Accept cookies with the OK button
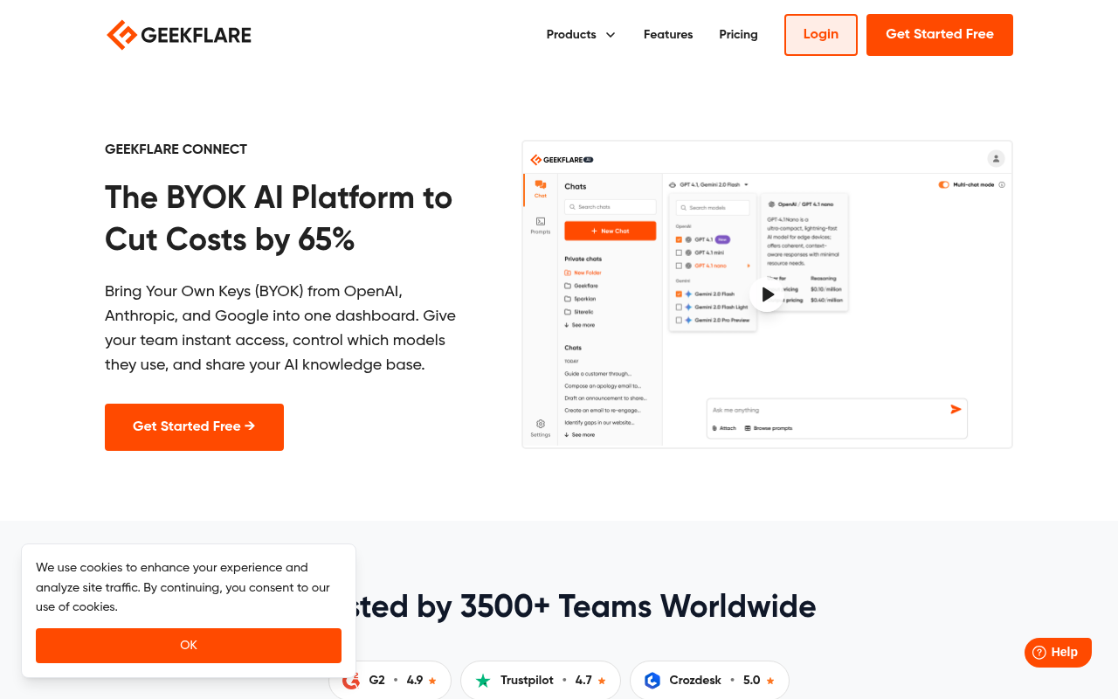This screenshot has height=699, width=1118. pos(189,646)
